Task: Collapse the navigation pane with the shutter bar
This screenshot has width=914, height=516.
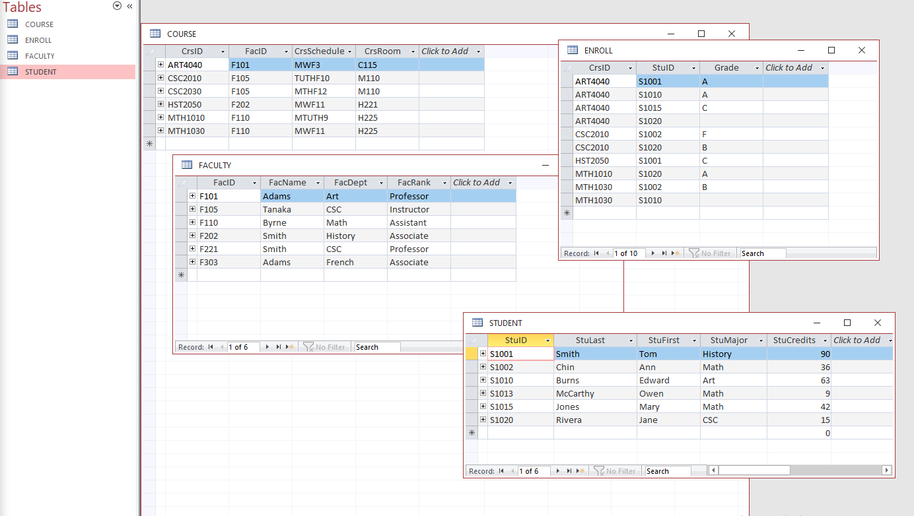Action: click(129, 5)
